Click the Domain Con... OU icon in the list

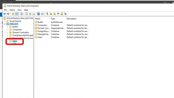pyautogui.click(x=36, y=28)
